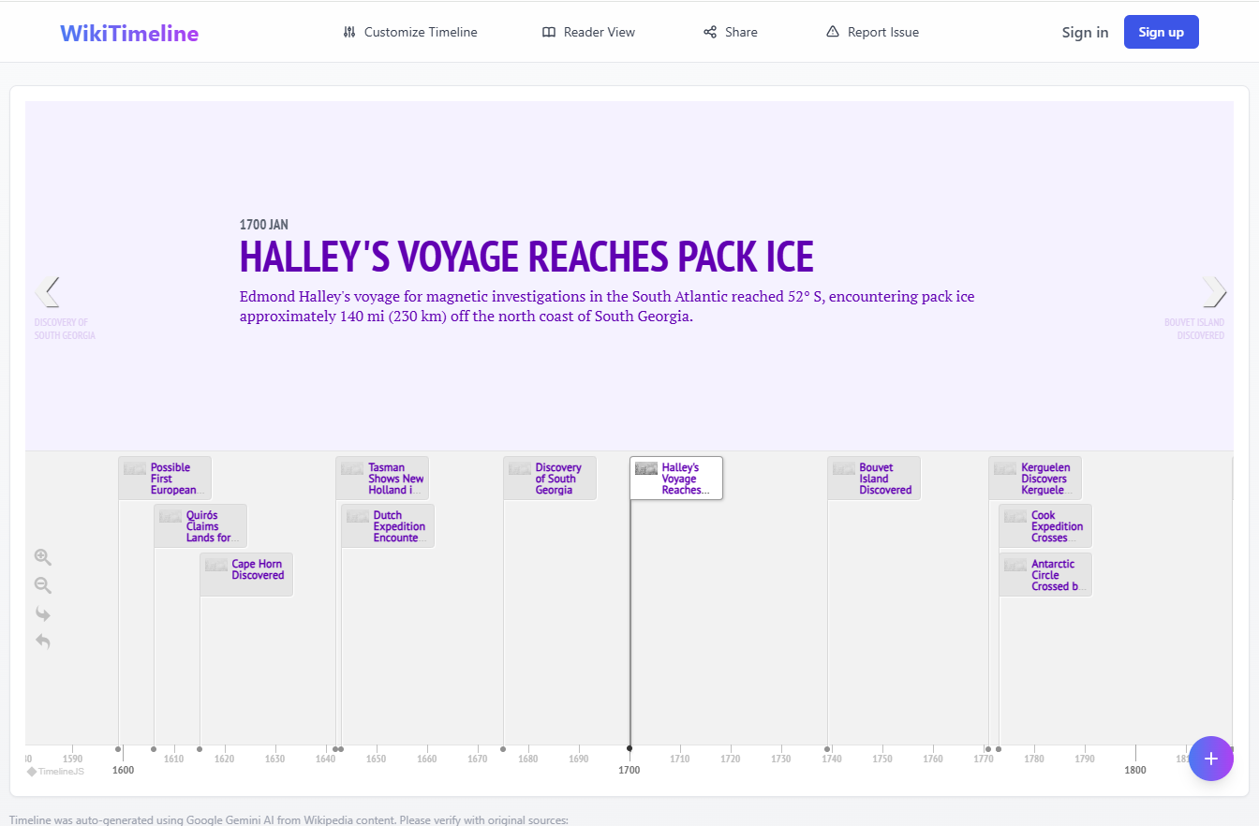
Task: Click the Report Issue warning triangle icon
Action: click(x=832, y=31)
